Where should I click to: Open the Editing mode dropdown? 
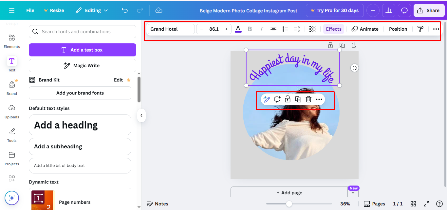[x=92, y=10]
